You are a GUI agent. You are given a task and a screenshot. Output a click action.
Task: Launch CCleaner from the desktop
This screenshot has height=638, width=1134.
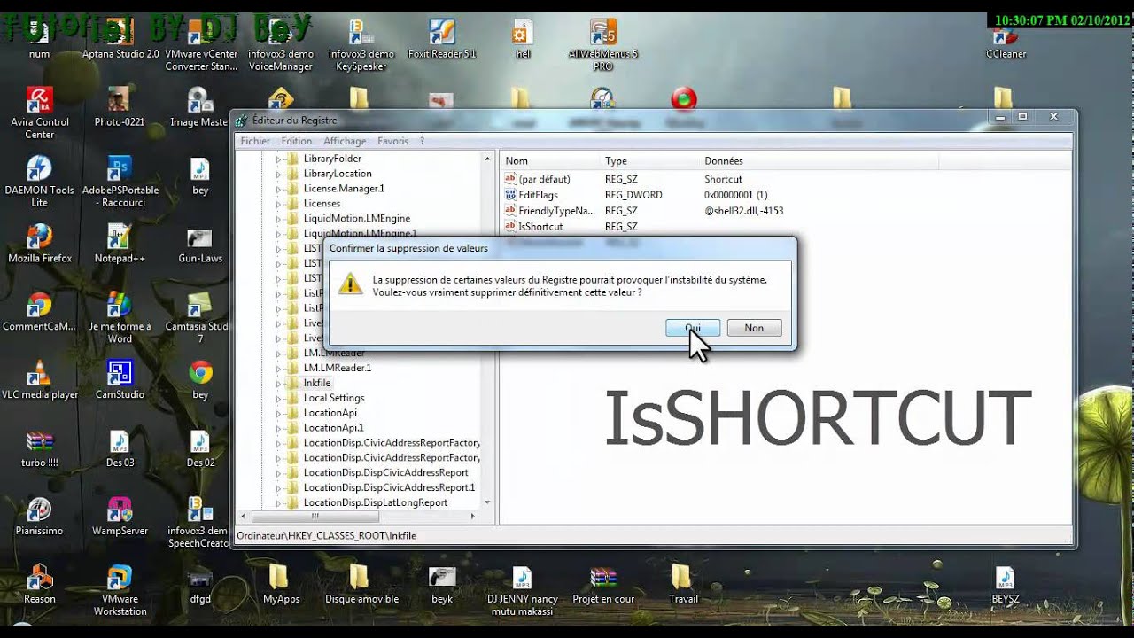1006,35
